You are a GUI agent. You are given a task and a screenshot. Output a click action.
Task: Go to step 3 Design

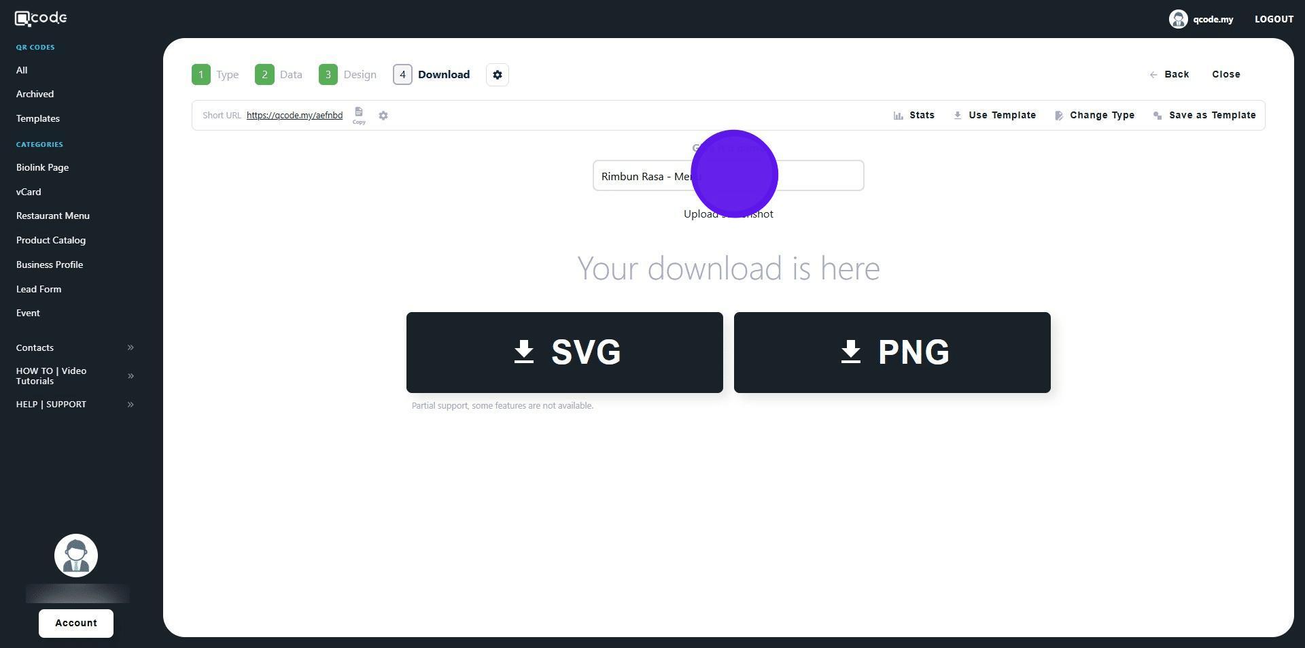[347, 75]
